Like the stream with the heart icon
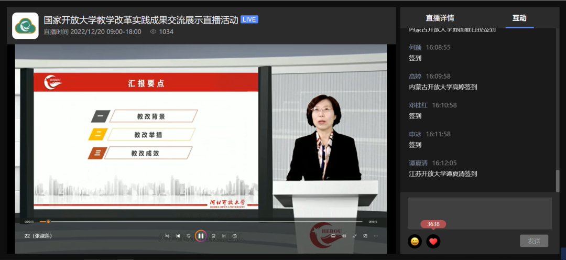 click(433, 241)
